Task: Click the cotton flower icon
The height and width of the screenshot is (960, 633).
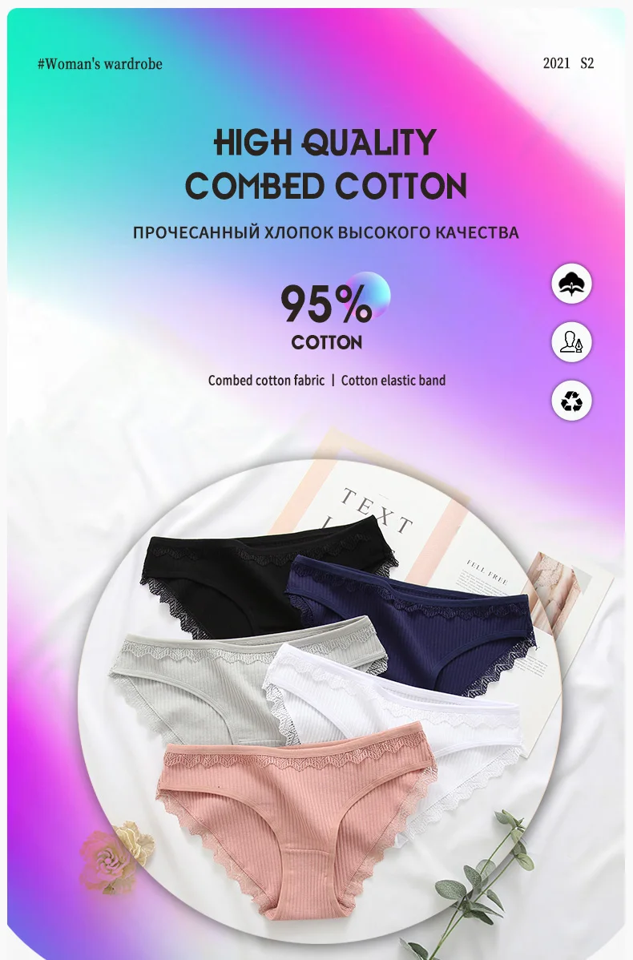Action: pos(571,284)
